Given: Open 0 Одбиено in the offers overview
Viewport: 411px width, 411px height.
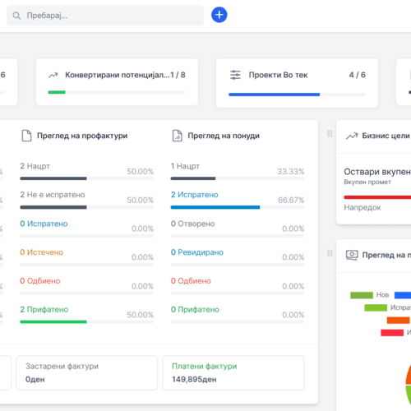Looking at the screenshot, I should click(x=191, y=281).
